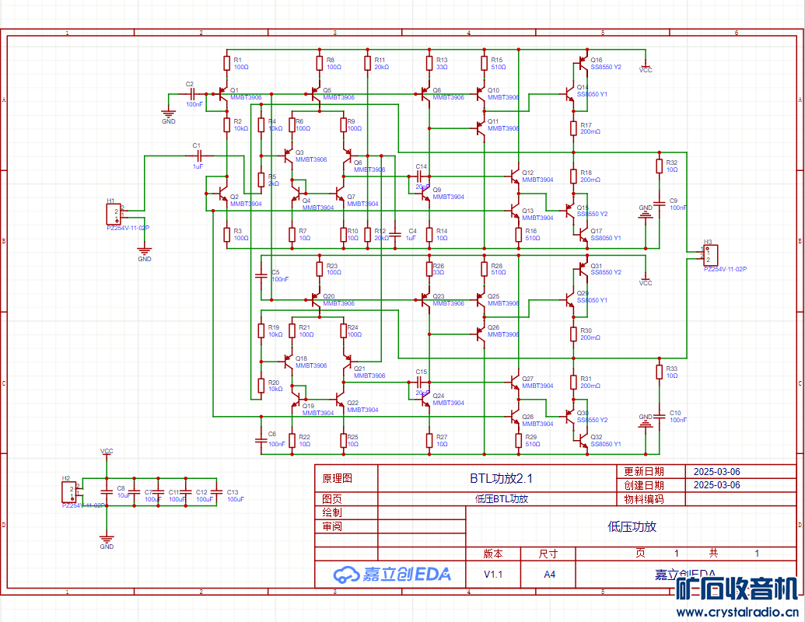Select resistor R32 10Ω symbol
This screenshot has height=622, width=805.
coord(660,166)
